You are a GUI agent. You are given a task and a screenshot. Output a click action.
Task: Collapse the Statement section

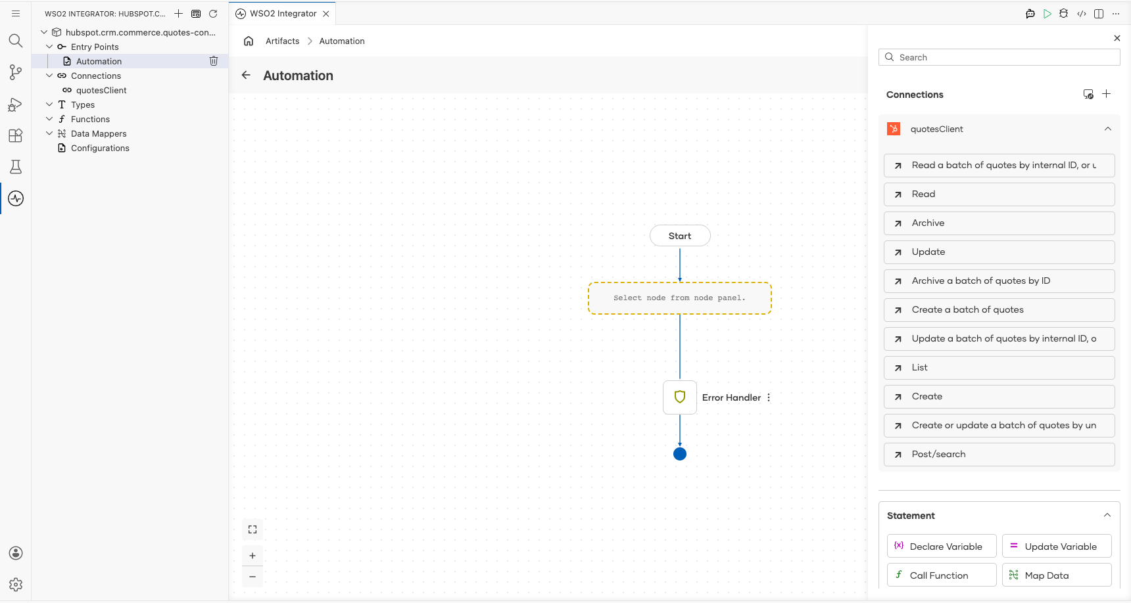click(x=1107, y=515)
